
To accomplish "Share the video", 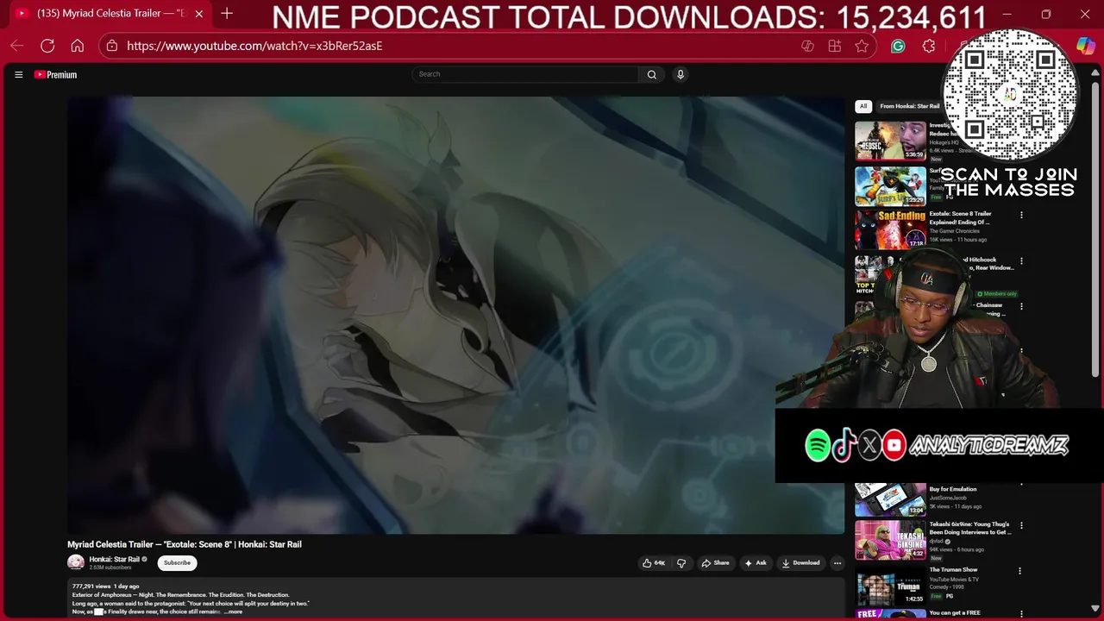I will [715, 563].
